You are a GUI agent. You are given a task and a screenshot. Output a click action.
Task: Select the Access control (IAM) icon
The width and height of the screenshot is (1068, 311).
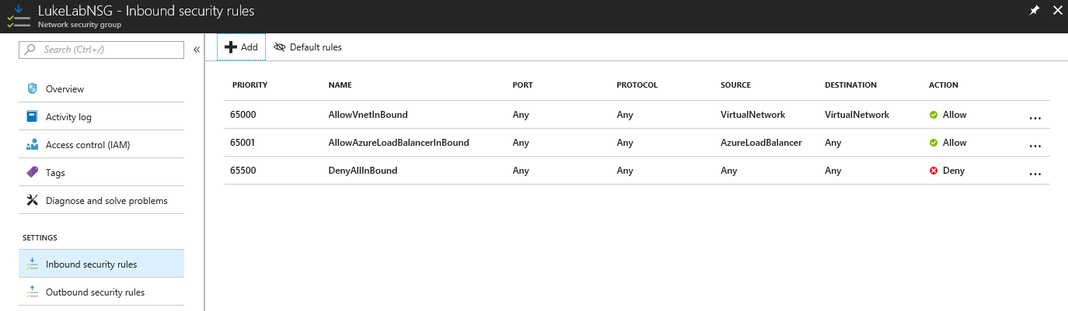point(32,145)
